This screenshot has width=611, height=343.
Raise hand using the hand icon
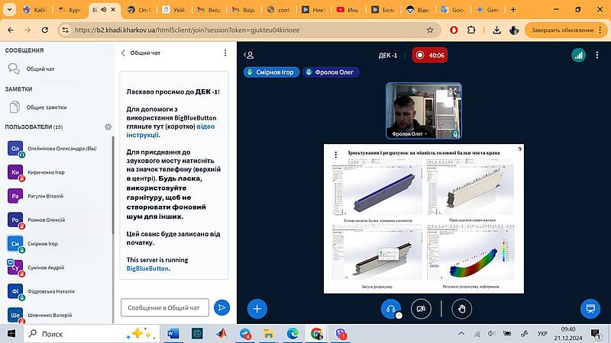click(461, 308)
